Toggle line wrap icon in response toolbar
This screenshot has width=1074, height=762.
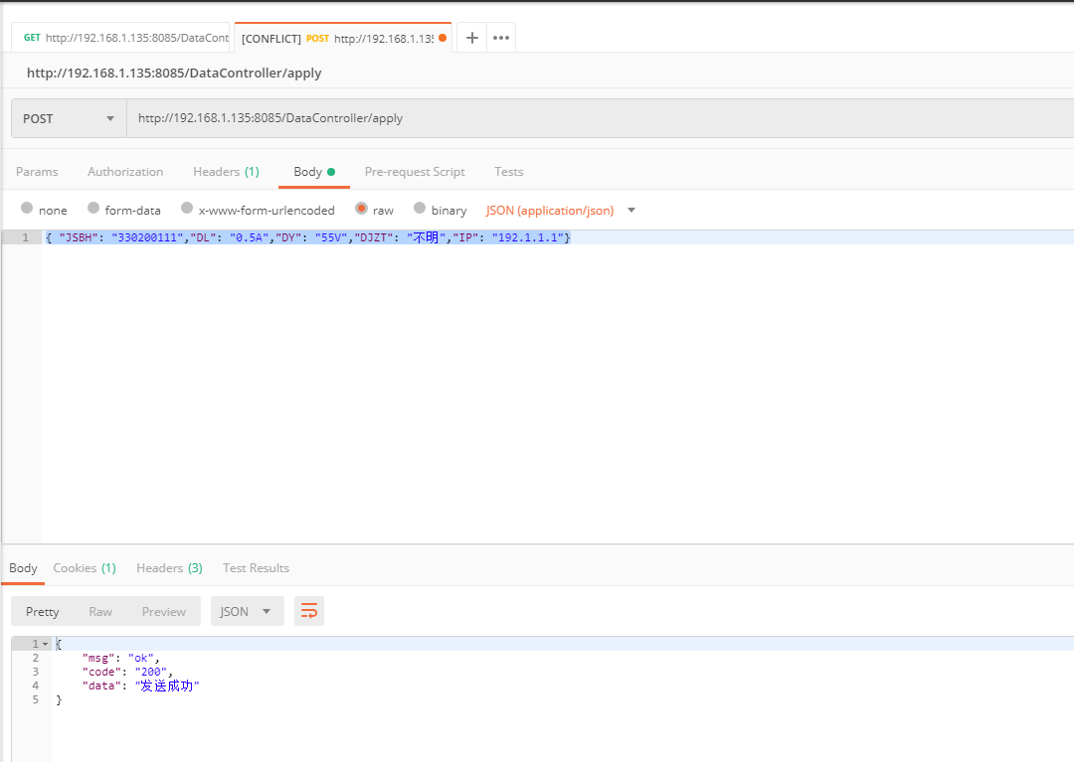(x=309, y=611)
